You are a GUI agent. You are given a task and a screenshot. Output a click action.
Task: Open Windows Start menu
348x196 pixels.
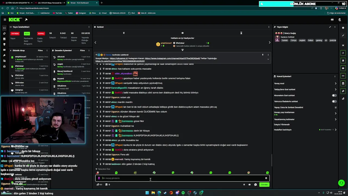147,193
